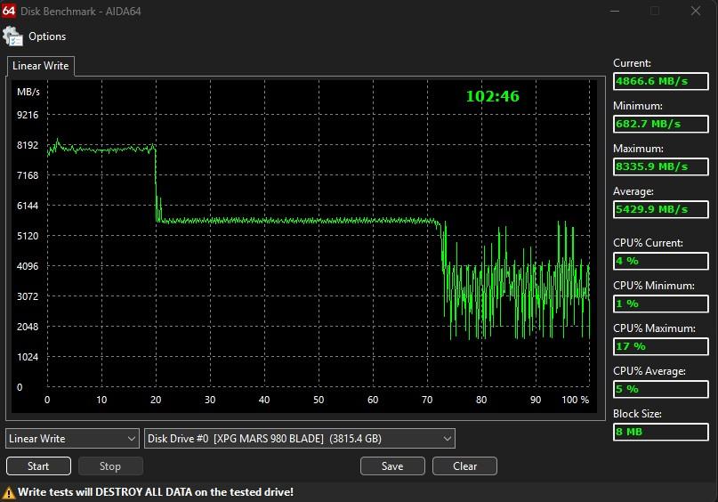Click the CPU% Current 4 % field
Viewport: 718px width, 502px height.
pos(661,261)
